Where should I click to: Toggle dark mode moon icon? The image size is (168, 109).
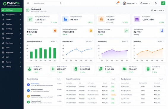click(156, 3)
